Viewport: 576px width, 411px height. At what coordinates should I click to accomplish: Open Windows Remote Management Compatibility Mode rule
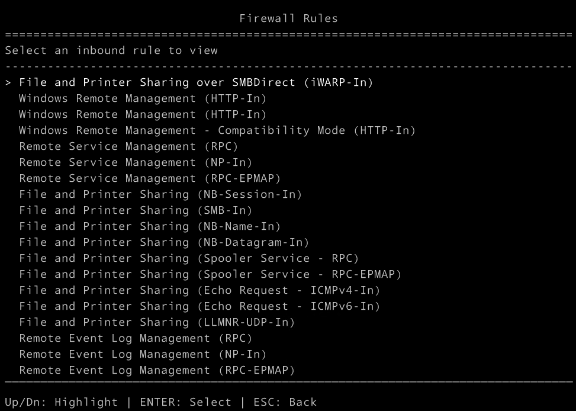coord(217,130)
